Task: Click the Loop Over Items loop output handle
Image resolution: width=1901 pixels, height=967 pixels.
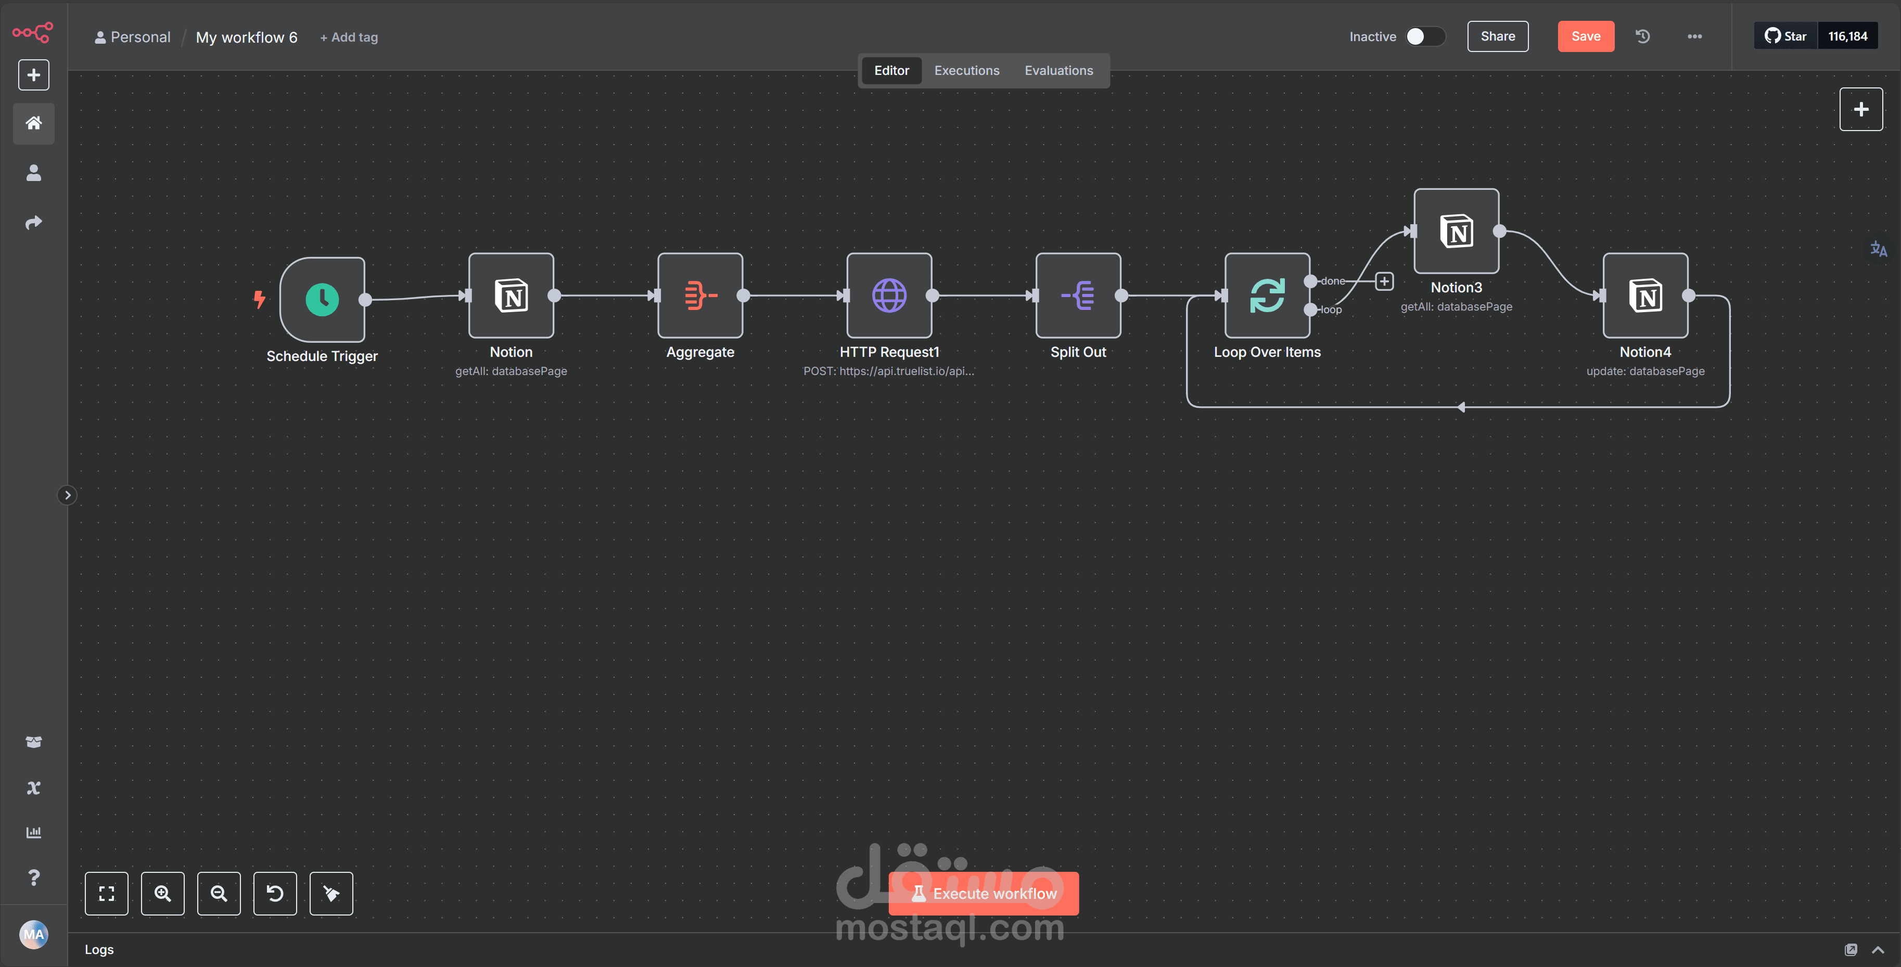Action: [1310, 310]
